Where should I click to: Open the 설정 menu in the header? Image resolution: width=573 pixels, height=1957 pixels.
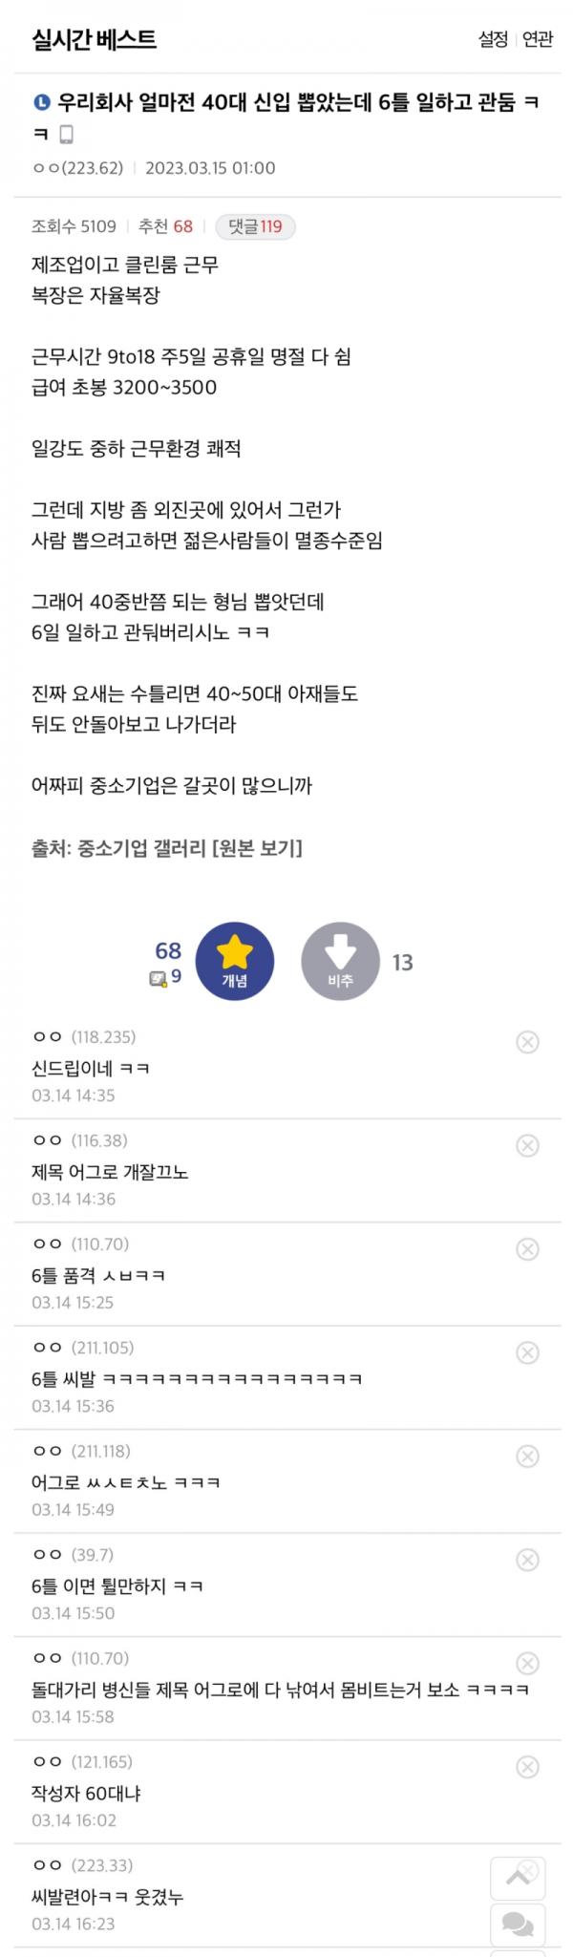(493, 39)
